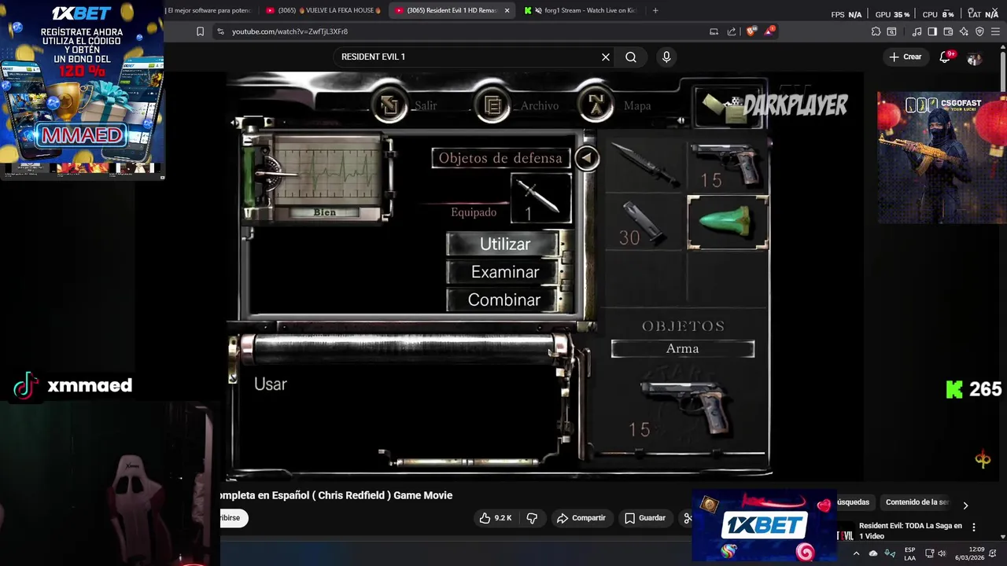Open YouTube notifications bell
The width and height of the screenshot is (1007, 566).
pos(945,57)
